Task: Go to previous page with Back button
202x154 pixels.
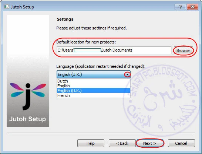Action: point(122,143)
